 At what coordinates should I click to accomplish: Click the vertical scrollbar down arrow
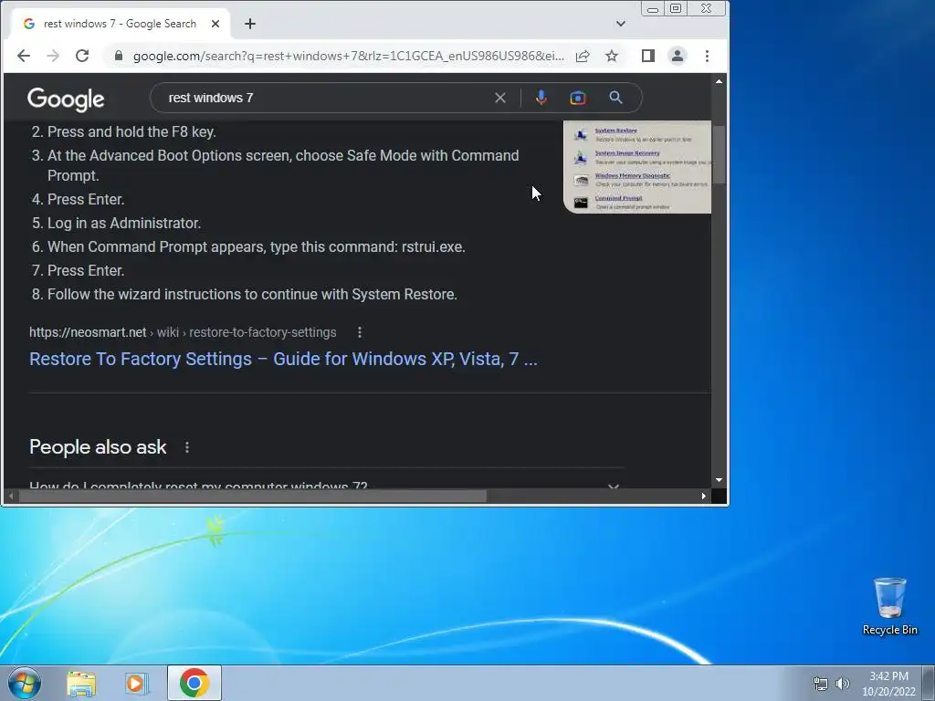(720, 480)
